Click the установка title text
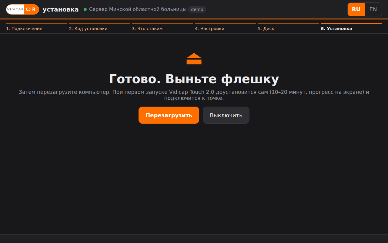 (61, 9)
